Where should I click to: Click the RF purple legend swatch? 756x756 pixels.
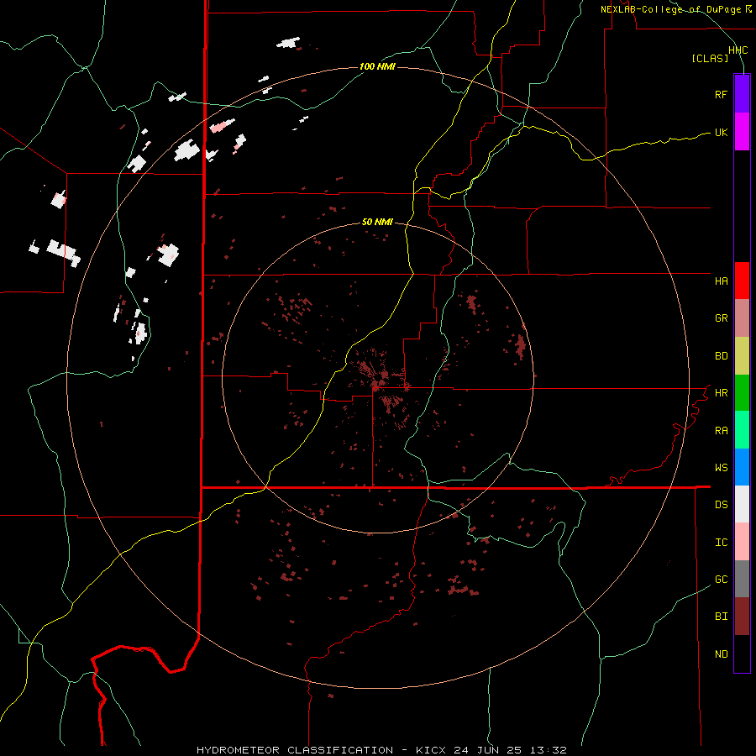(x=742, y=94)
